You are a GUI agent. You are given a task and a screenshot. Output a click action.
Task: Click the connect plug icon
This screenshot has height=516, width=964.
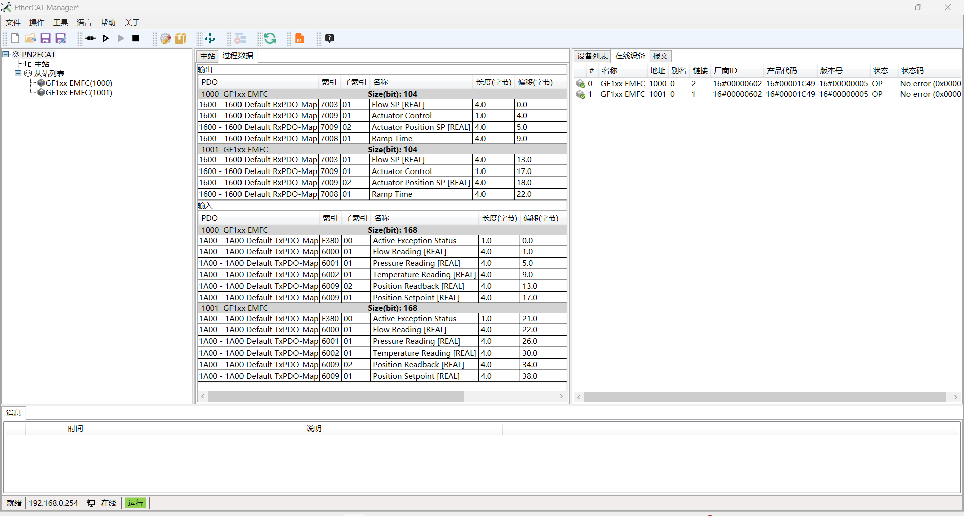pos(90,38)
